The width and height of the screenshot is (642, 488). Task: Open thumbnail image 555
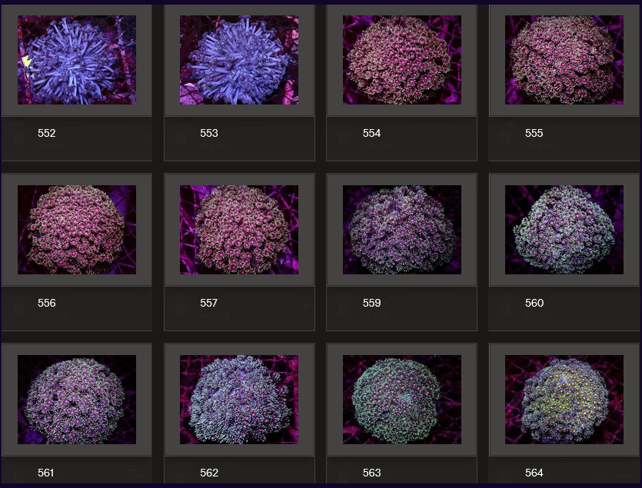564,60
